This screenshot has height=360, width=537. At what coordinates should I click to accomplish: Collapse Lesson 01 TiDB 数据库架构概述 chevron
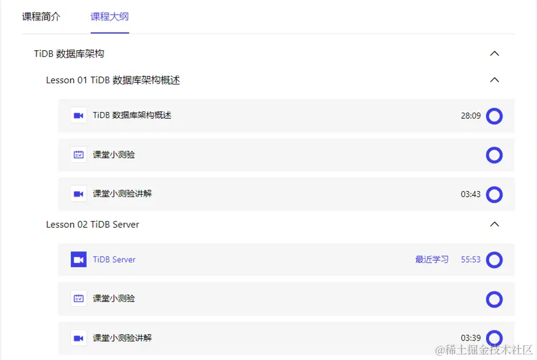click(x=495, y=80)
